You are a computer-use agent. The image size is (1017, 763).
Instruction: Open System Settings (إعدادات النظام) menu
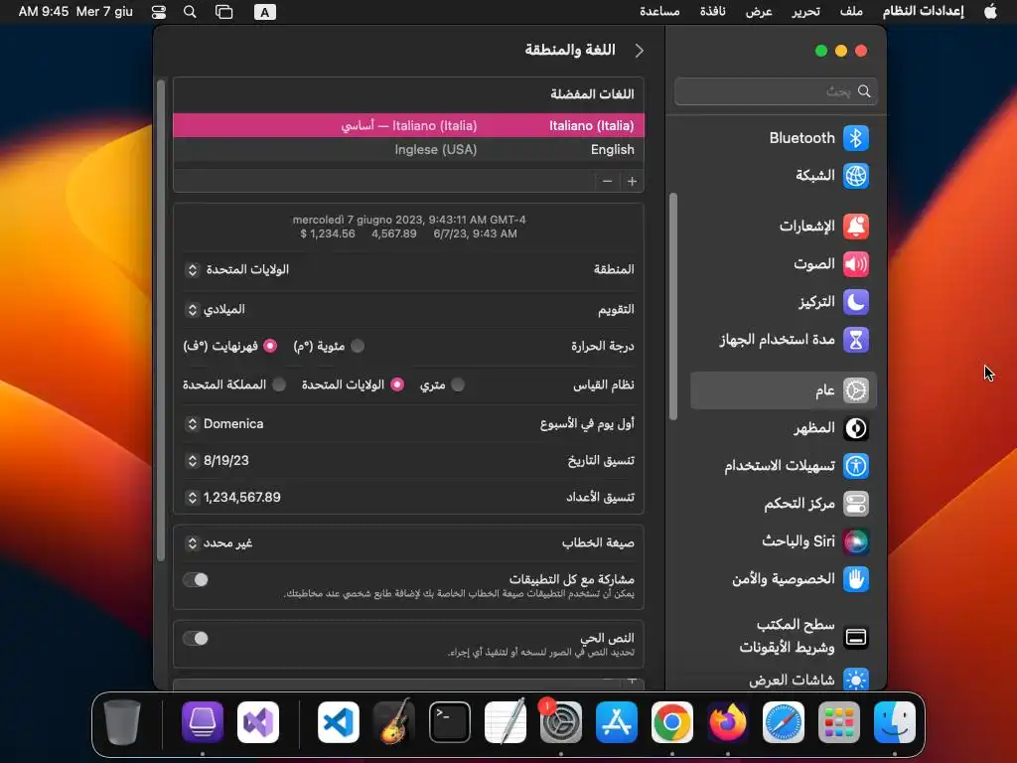click(x=923, y=12)
